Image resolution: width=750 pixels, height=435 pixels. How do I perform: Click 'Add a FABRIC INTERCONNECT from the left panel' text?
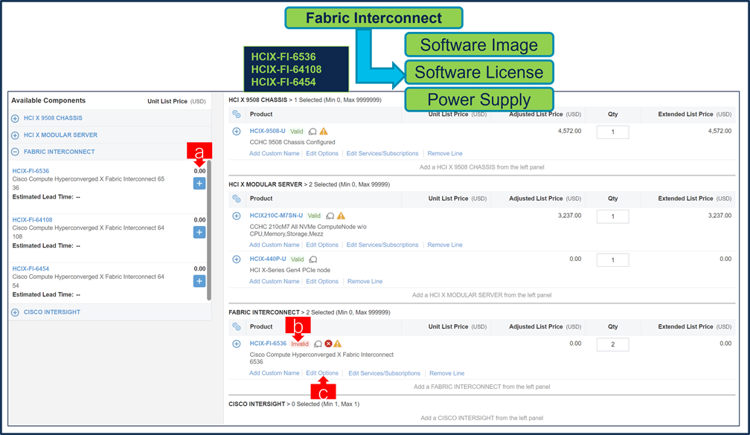481,387
